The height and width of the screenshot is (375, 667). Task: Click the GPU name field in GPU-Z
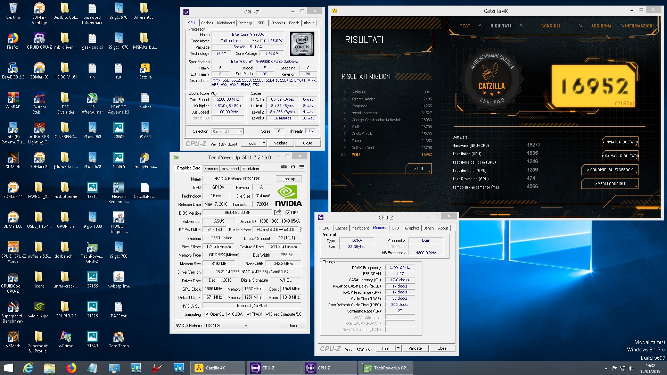coord(237,179)
